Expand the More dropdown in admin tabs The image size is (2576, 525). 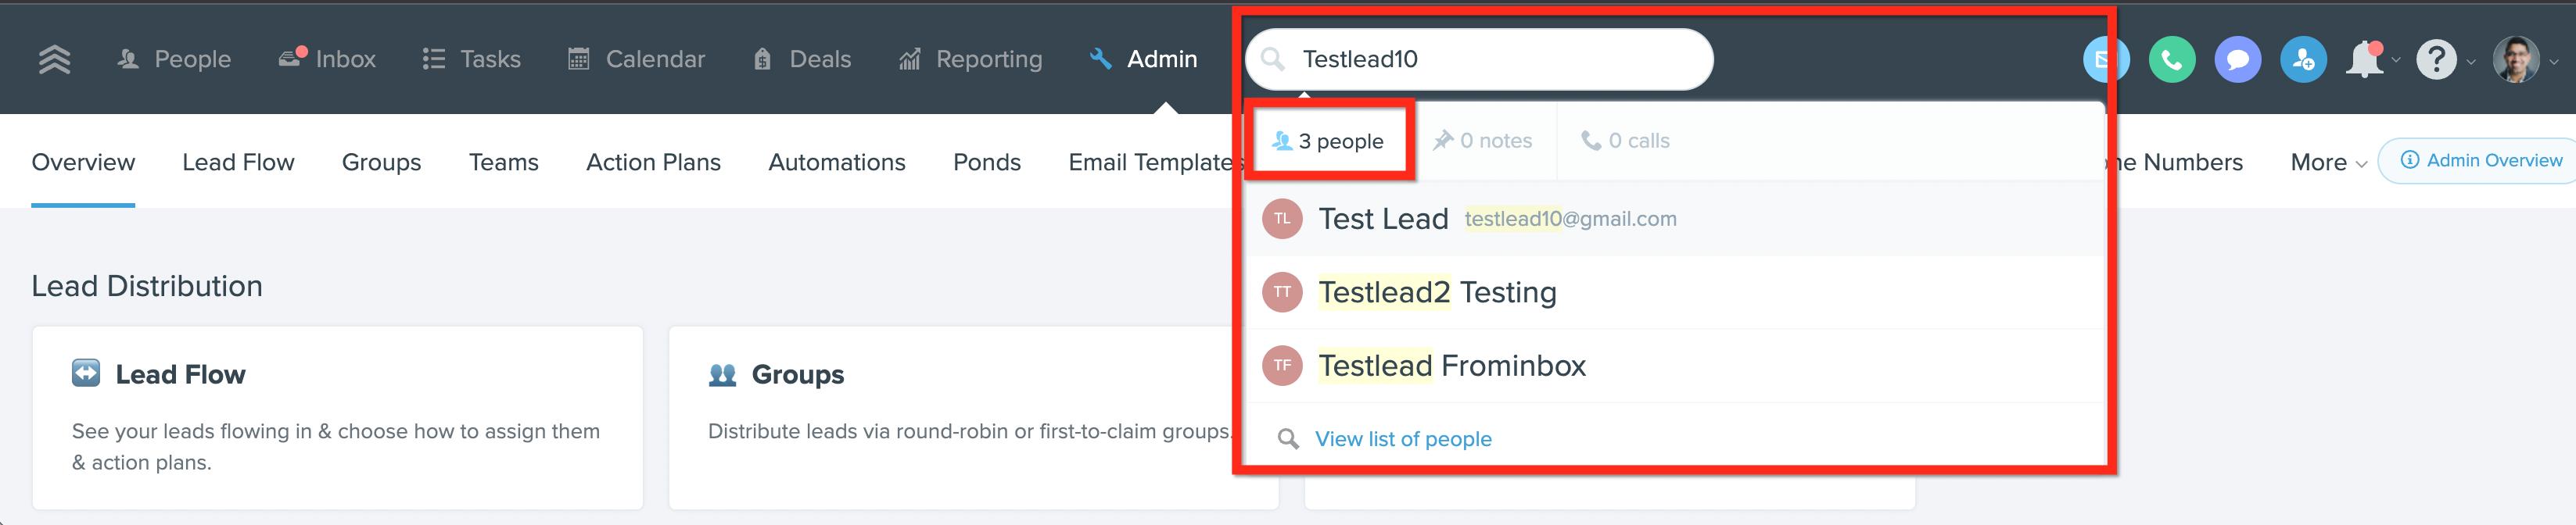pos(2328,162)
